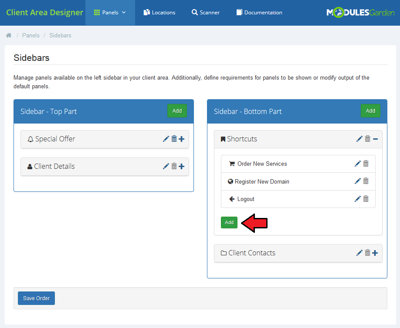Delete the Logout shortcut item
Screen dimensions: 400x328
(x=366, y=199)
